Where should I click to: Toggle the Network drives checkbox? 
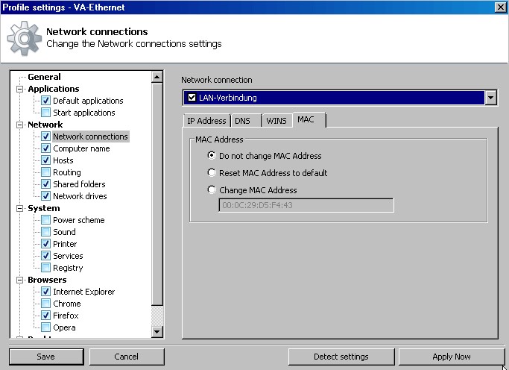click(45, 196)
